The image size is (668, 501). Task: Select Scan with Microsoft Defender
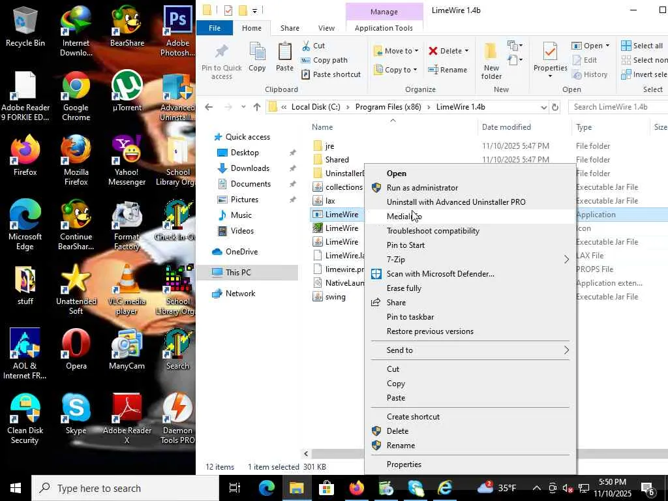(x=440, y=274)
